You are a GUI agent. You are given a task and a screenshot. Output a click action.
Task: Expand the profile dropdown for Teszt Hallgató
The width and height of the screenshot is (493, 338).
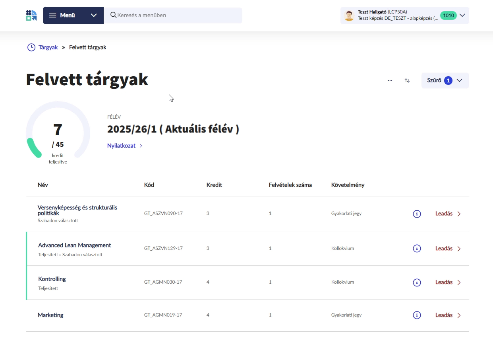pos(462,15)
